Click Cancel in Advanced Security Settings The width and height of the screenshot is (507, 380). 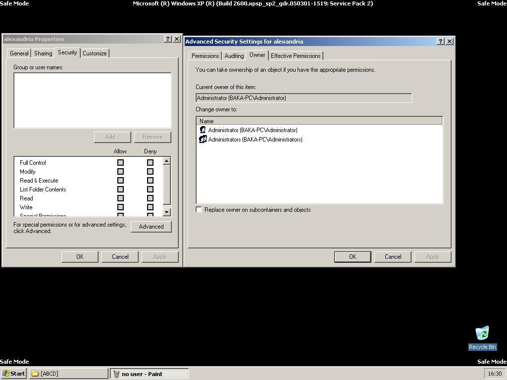[393, 257]
